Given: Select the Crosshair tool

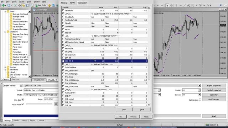Looking at the screenshot, I should [171, 5].
